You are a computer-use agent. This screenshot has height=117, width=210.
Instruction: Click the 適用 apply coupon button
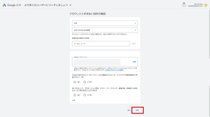(134, 44)
